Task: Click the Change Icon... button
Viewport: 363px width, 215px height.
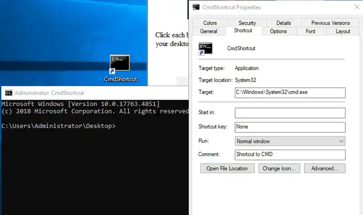Action: coord(279,169)
